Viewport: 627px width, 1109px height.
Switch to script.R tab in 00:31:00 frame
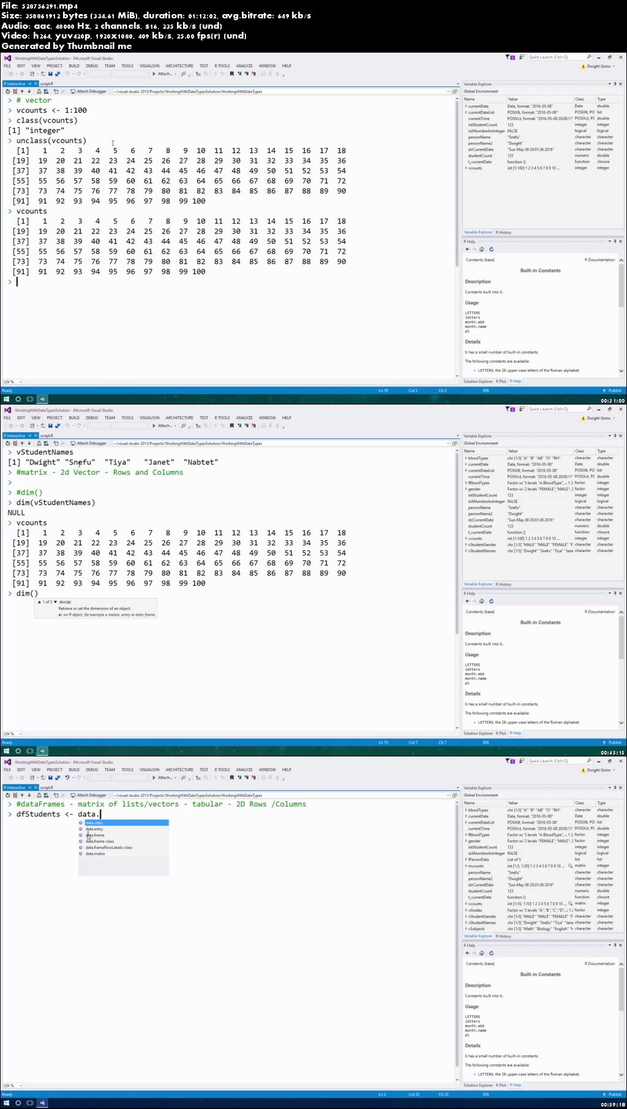click(47, 84)
